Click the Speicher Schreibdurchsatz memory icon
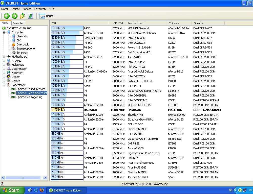 tap(14, 93)
